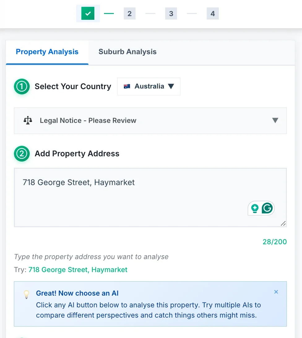Click the green number 1 circle icon
Viewport: 302px width, 338px height.
point(22,87)
